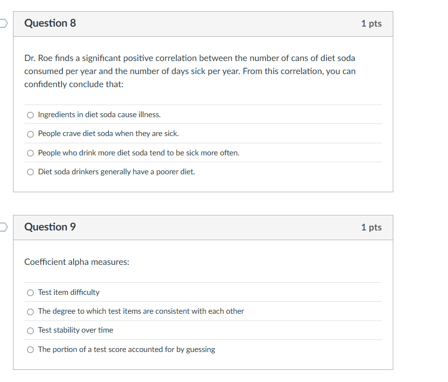This screenshot has width=448, height=382.
Task: Click the Question 9 header
Action: [50, 227]
